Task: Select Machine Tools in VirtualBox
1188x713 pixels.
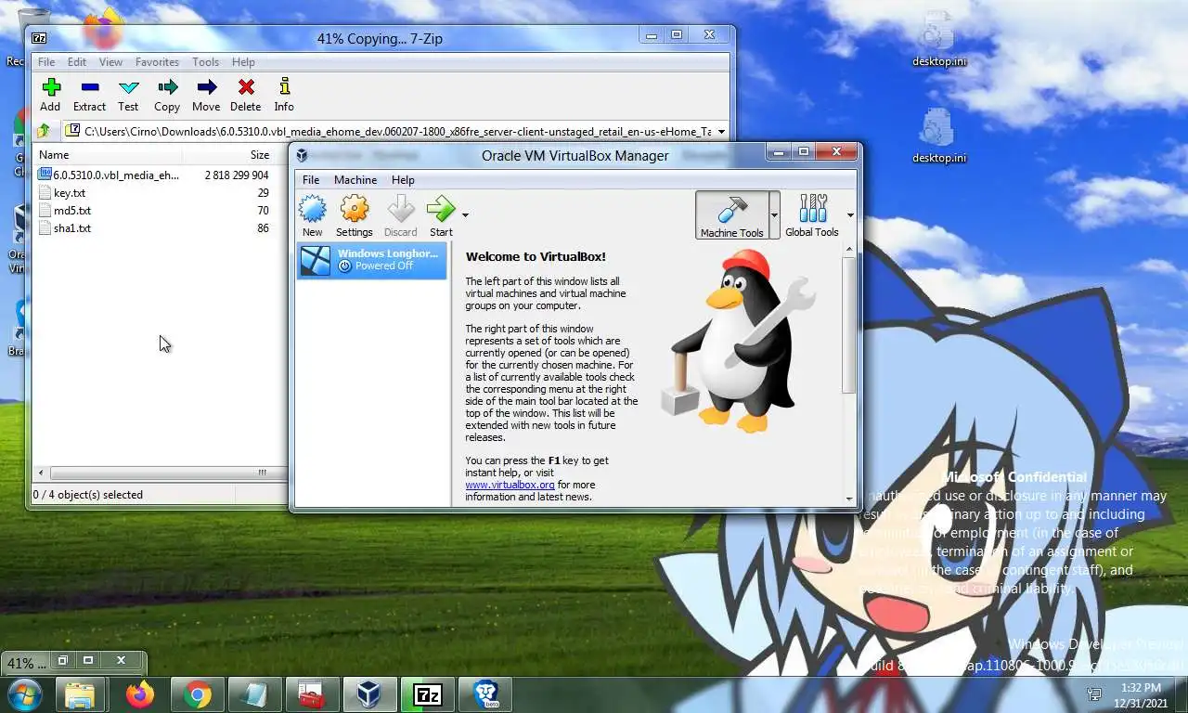Action: (x=731, y=215)
